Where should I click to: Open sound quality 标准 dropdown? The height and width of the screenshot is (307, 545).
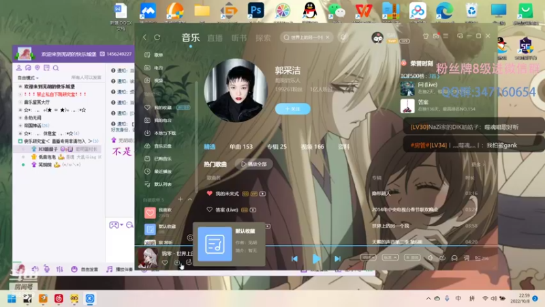[x=390, y=258]
